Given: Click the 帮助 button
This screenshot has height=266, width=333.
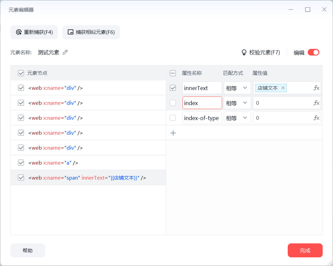Looking at the screenshot, I should click(x=28, y=250).
